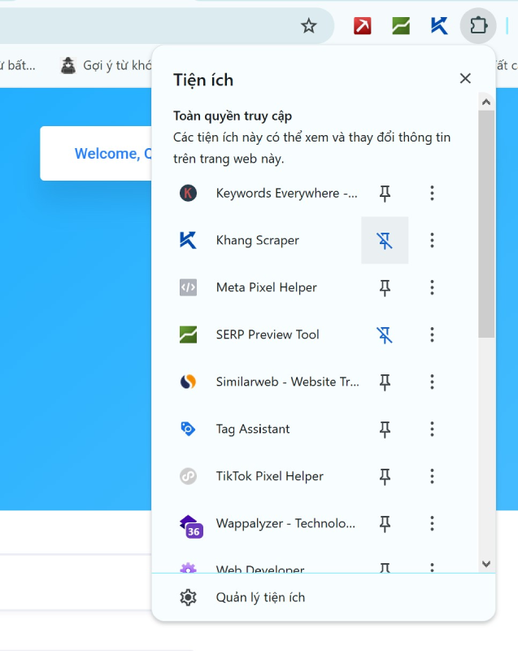Click the scroll down arrow in extensions list
Viewport: 518px width, 651px height.
point(486,563)
